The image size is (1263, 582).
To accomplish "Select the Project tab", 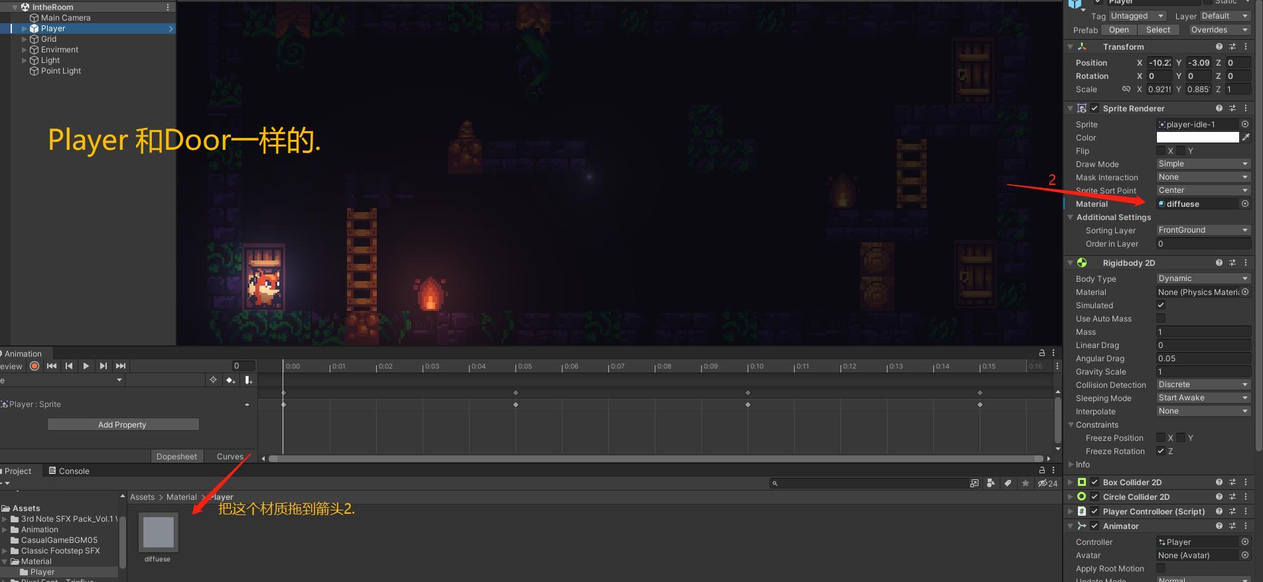I will click(x=17, y=471).
